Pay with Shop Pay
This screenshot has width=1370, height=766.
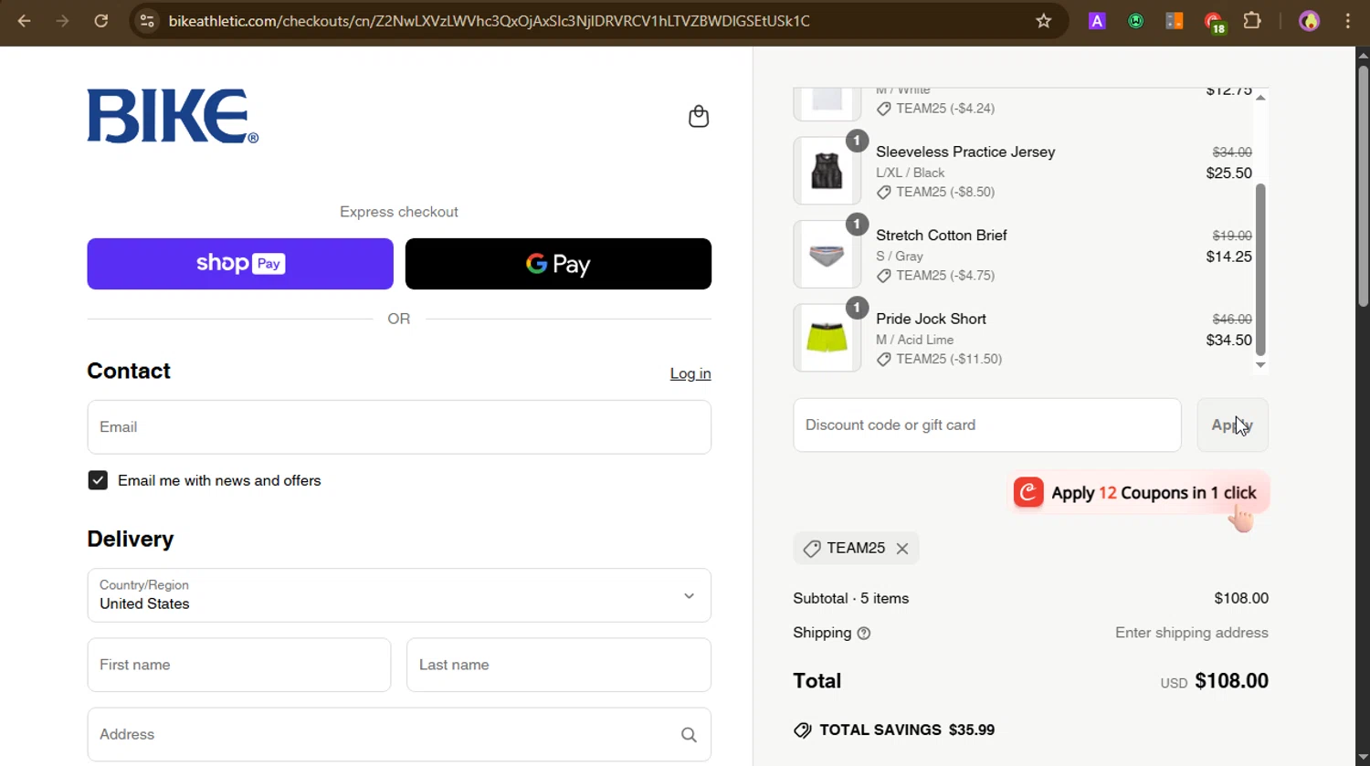point(240,264)
